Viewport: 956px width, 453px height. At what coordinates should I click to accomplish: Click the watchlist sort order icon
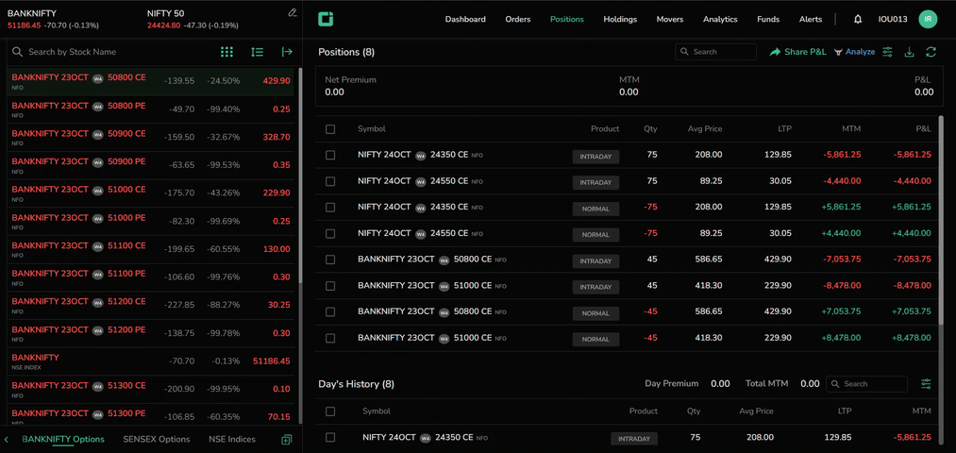257,52
